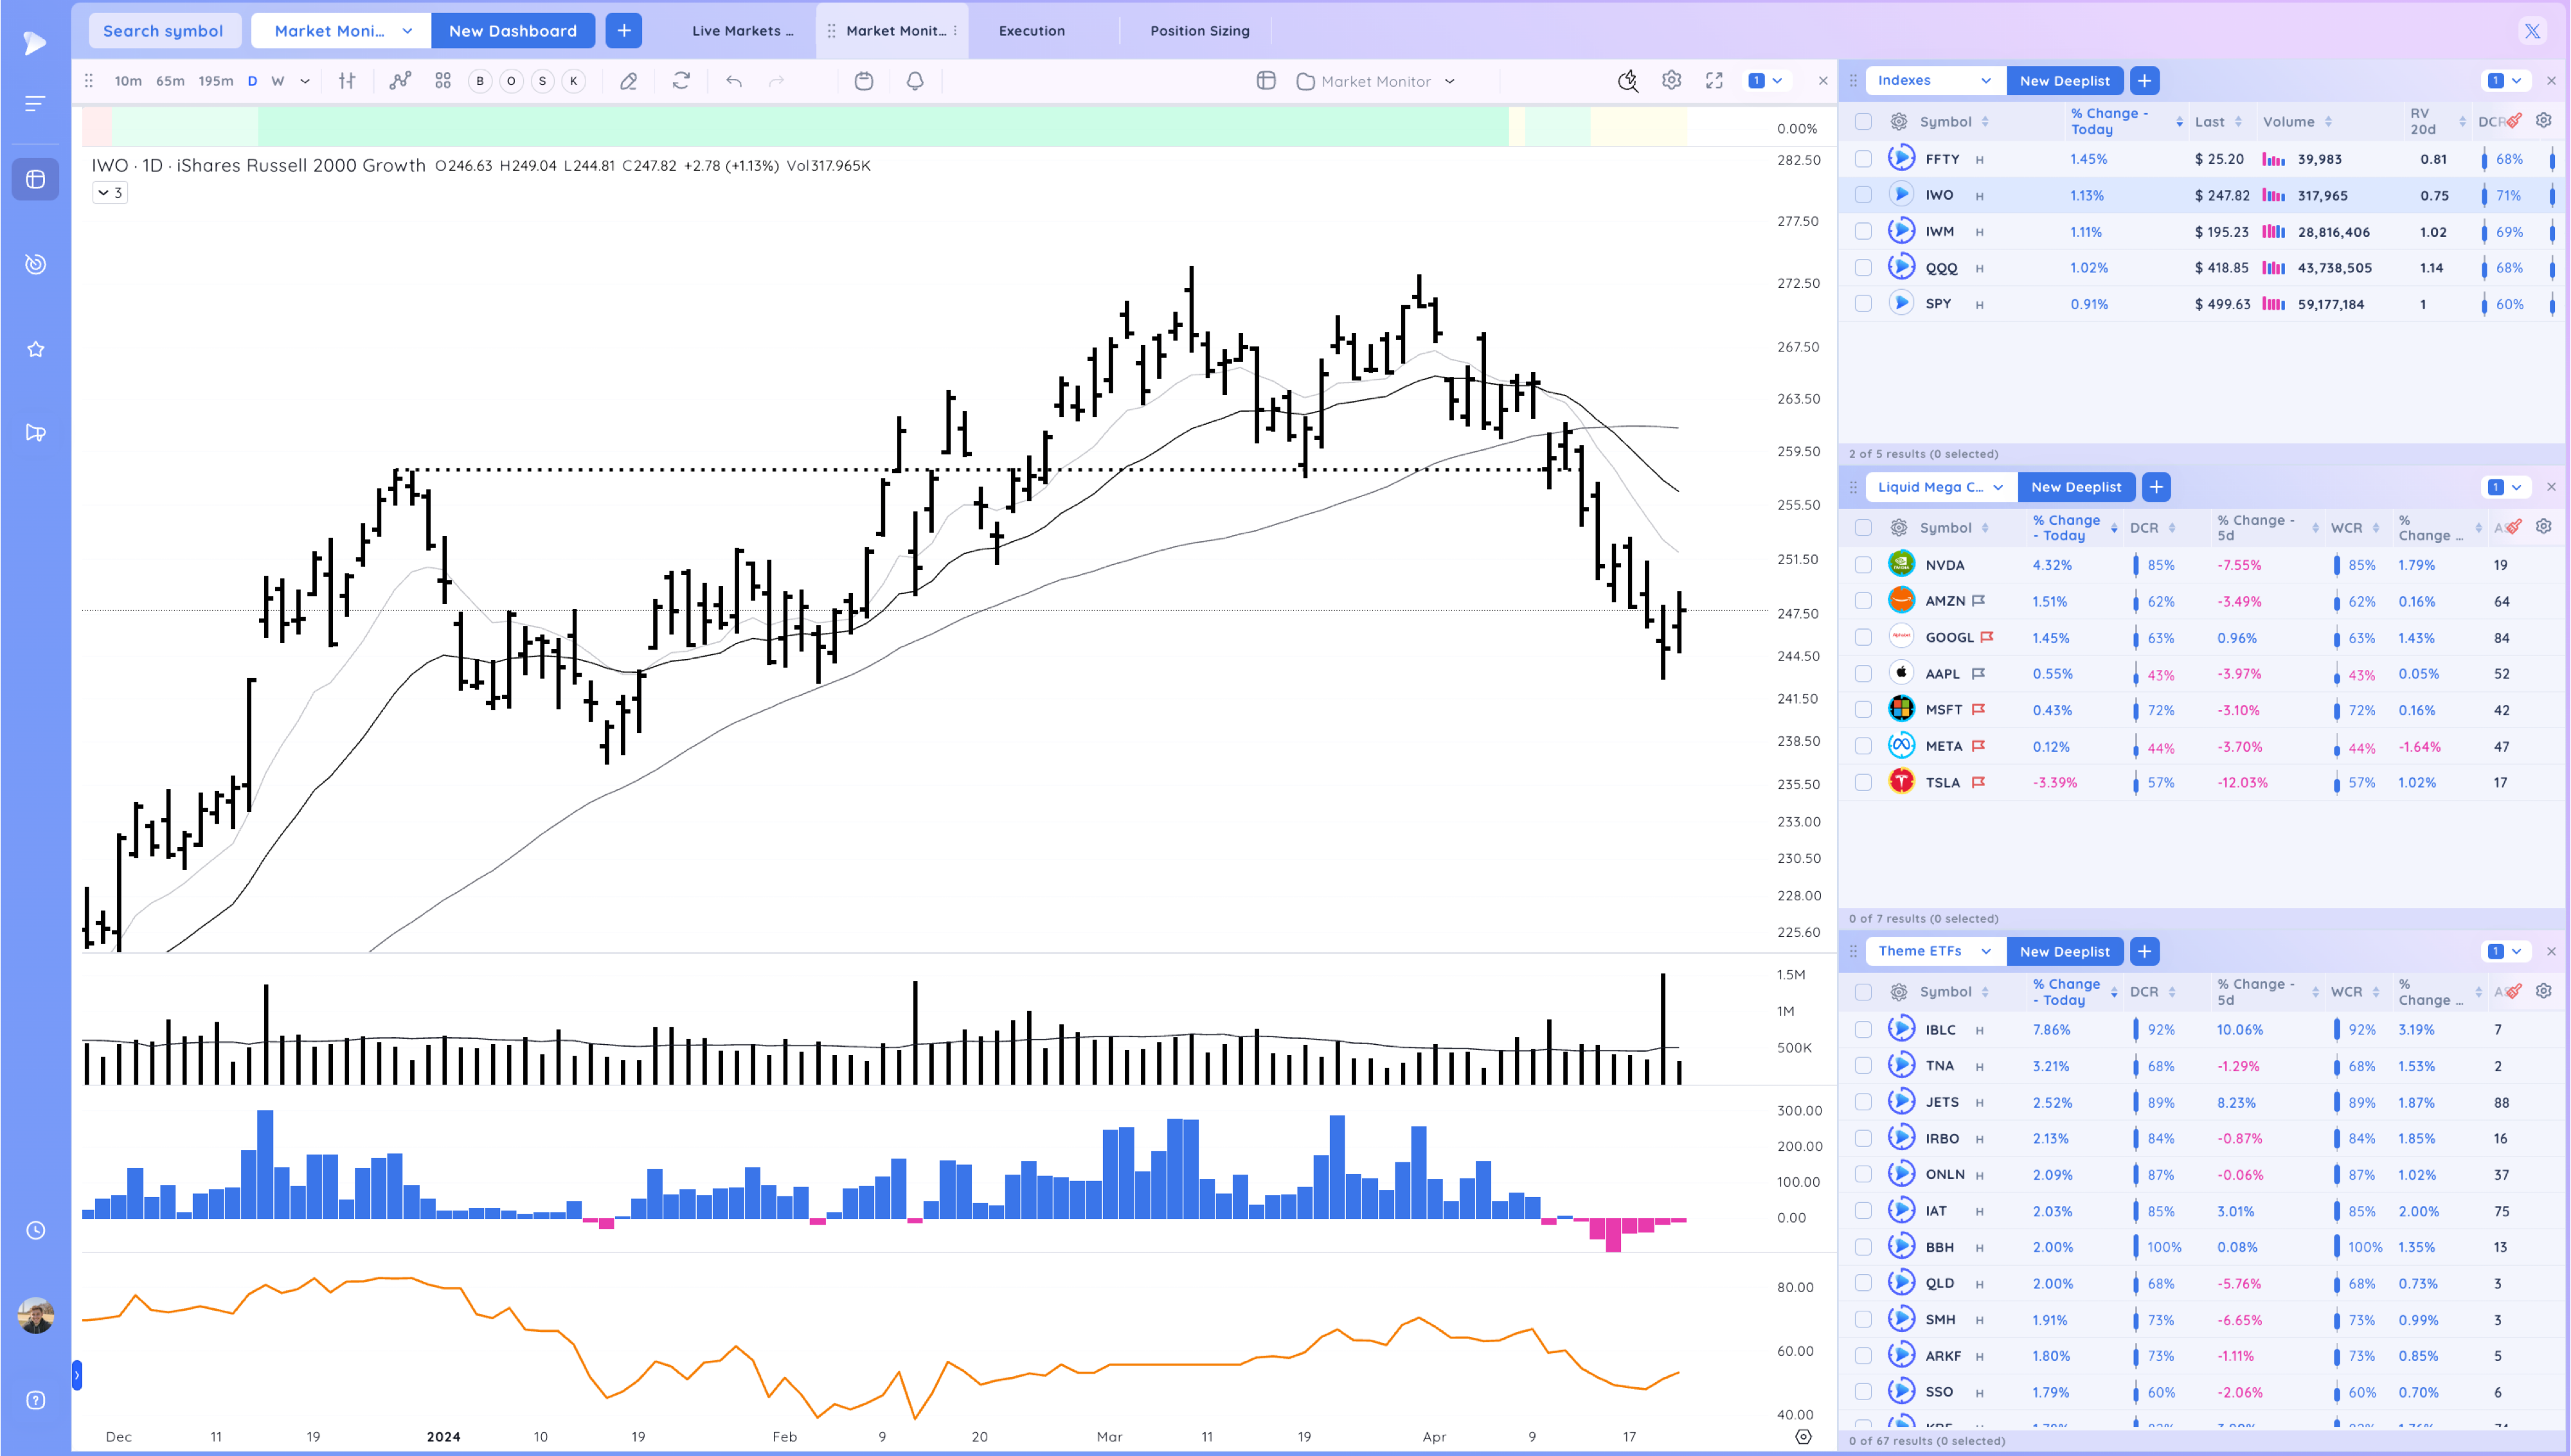Open the Market Moni... dashboard dropdown
Viewport: 2571px width, 1456px height.
(341, 31)
